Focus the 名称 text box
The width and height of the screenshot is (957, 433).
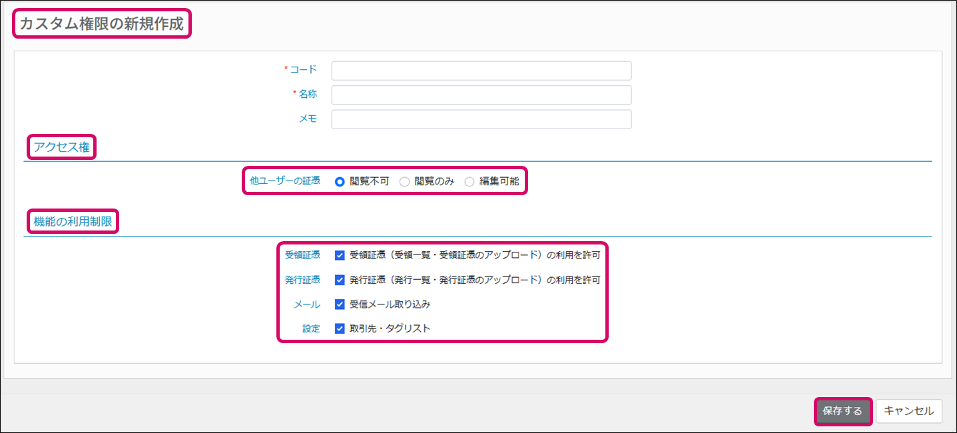coord(481,95)
